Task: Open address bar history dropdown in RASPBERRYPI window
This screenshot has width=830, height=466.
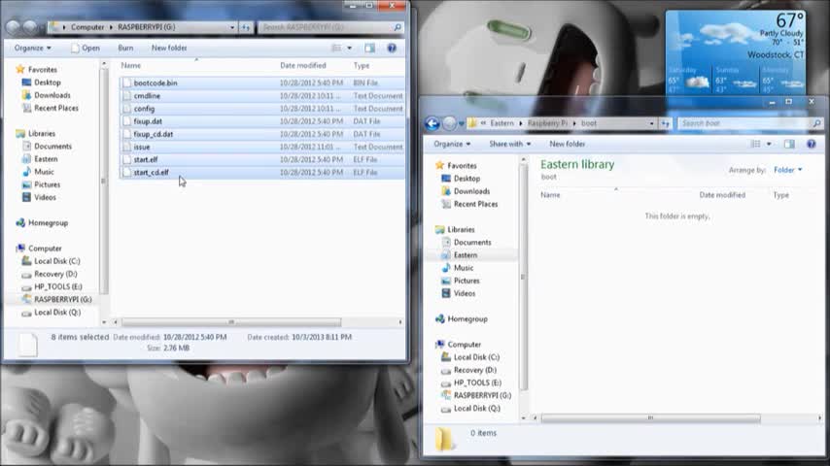Action: pos(232,27)
